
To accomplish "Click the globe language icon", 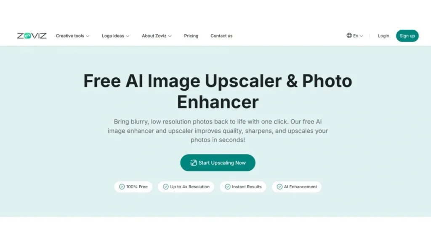I will 349,35.
